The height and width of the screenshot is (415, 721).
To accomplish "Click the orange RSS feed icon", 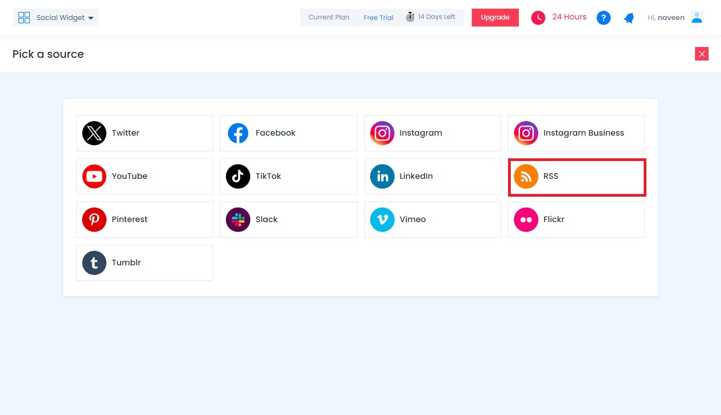I will point(526,176).
